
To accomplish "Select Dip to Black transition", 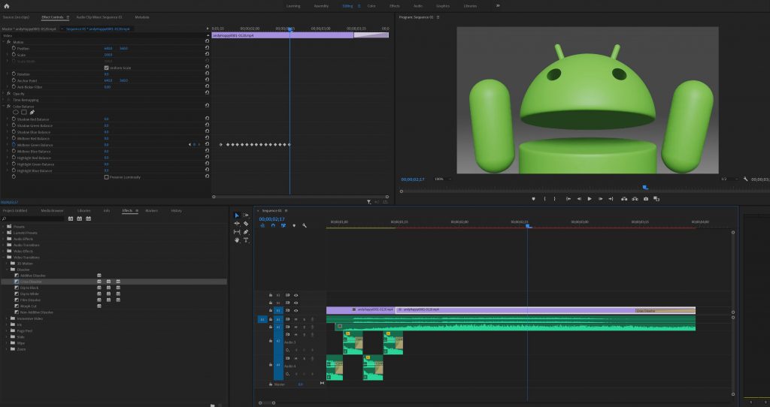I will [x=29, y=288].
